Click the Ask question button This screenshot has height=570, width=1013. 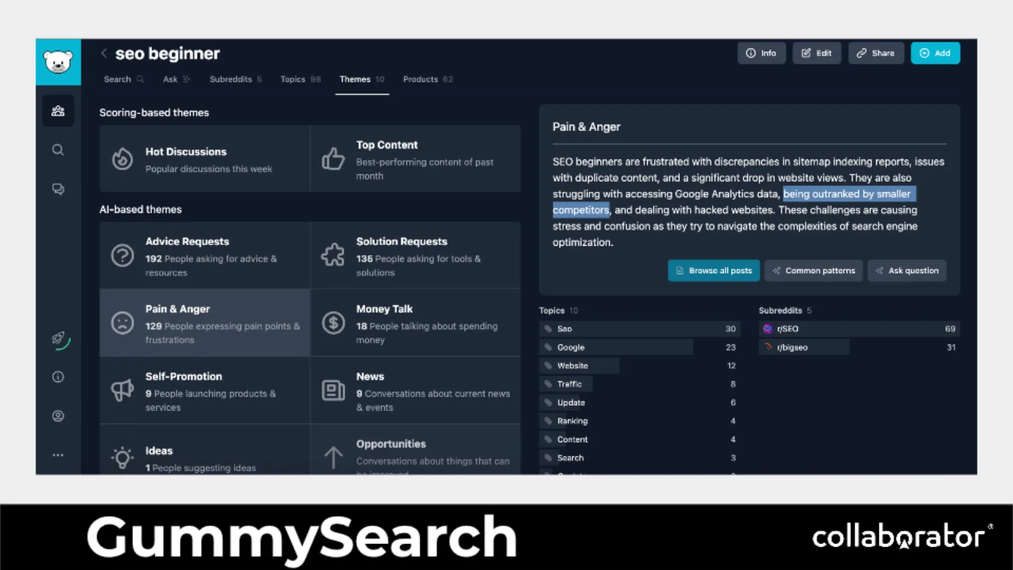907,270
